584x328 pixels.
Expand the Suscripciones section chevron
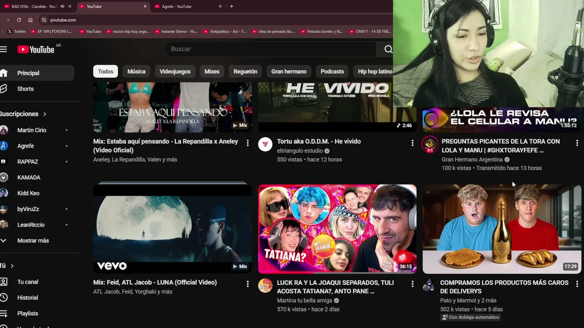pos(45,114)
